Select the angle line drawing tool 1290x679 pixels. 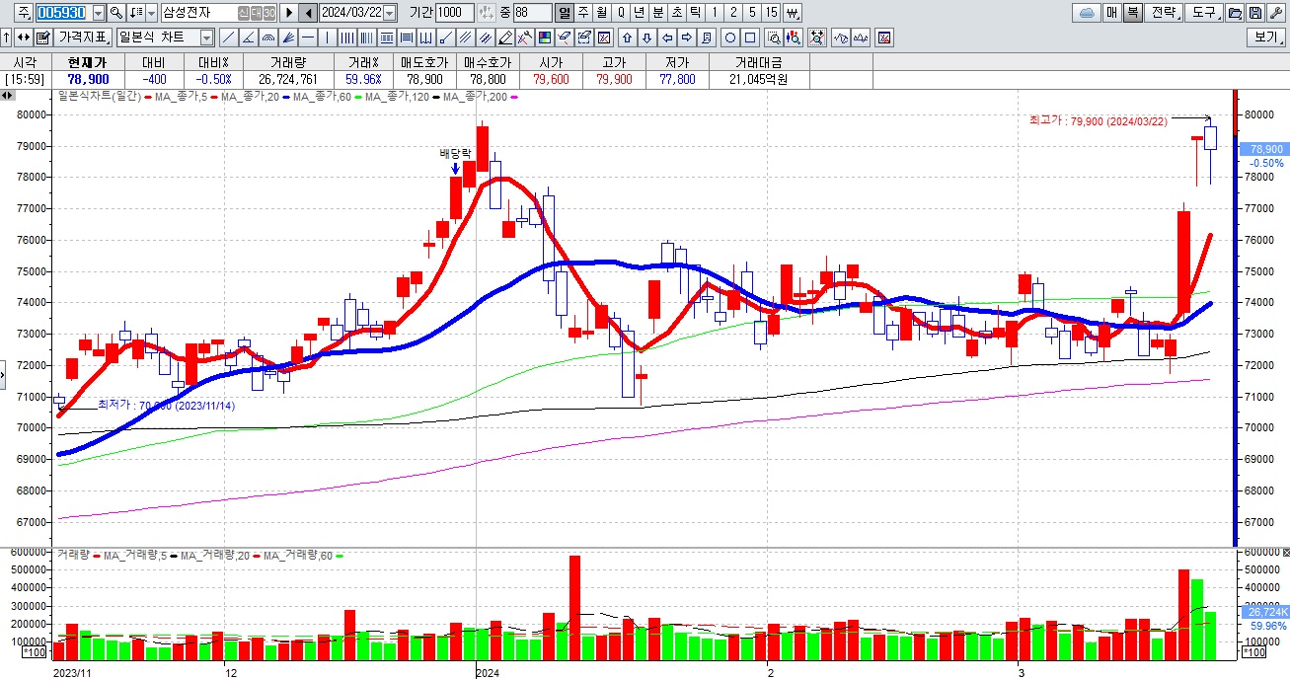point(248,38)
